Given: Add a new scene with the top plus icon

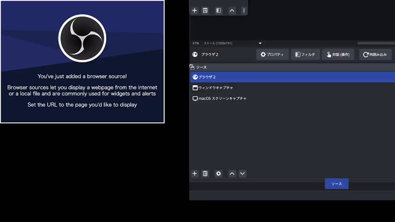Looking at the screenshot, I should click(194, 10).
